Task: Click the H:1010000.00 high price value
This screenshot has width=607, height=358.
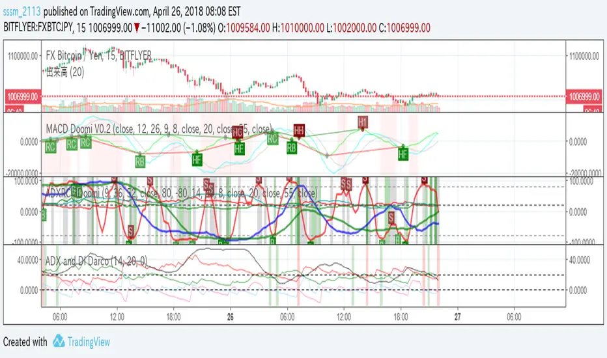Action: pyautogui.click(x=298, y=27)
